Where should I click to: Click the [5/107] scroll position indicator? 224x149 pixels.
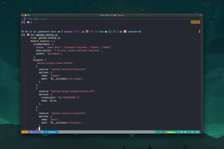click(x=195, y=22)
